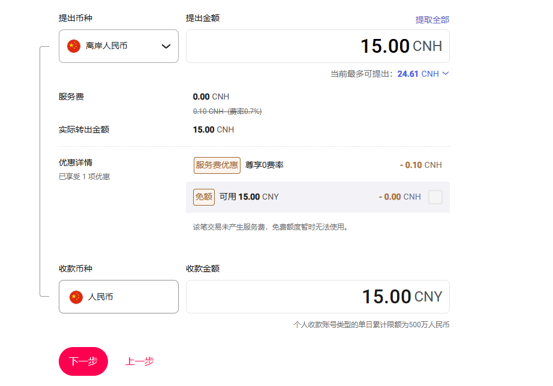The height and width of the screenshot is (386, 553).
Task: Click the flag icon in the 收款币种 box
Action: [x=76, y=297]
